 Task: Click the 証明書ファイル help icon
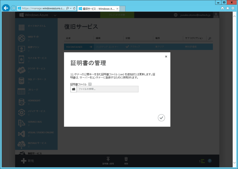pyautogui.click(x=90, y=84)
